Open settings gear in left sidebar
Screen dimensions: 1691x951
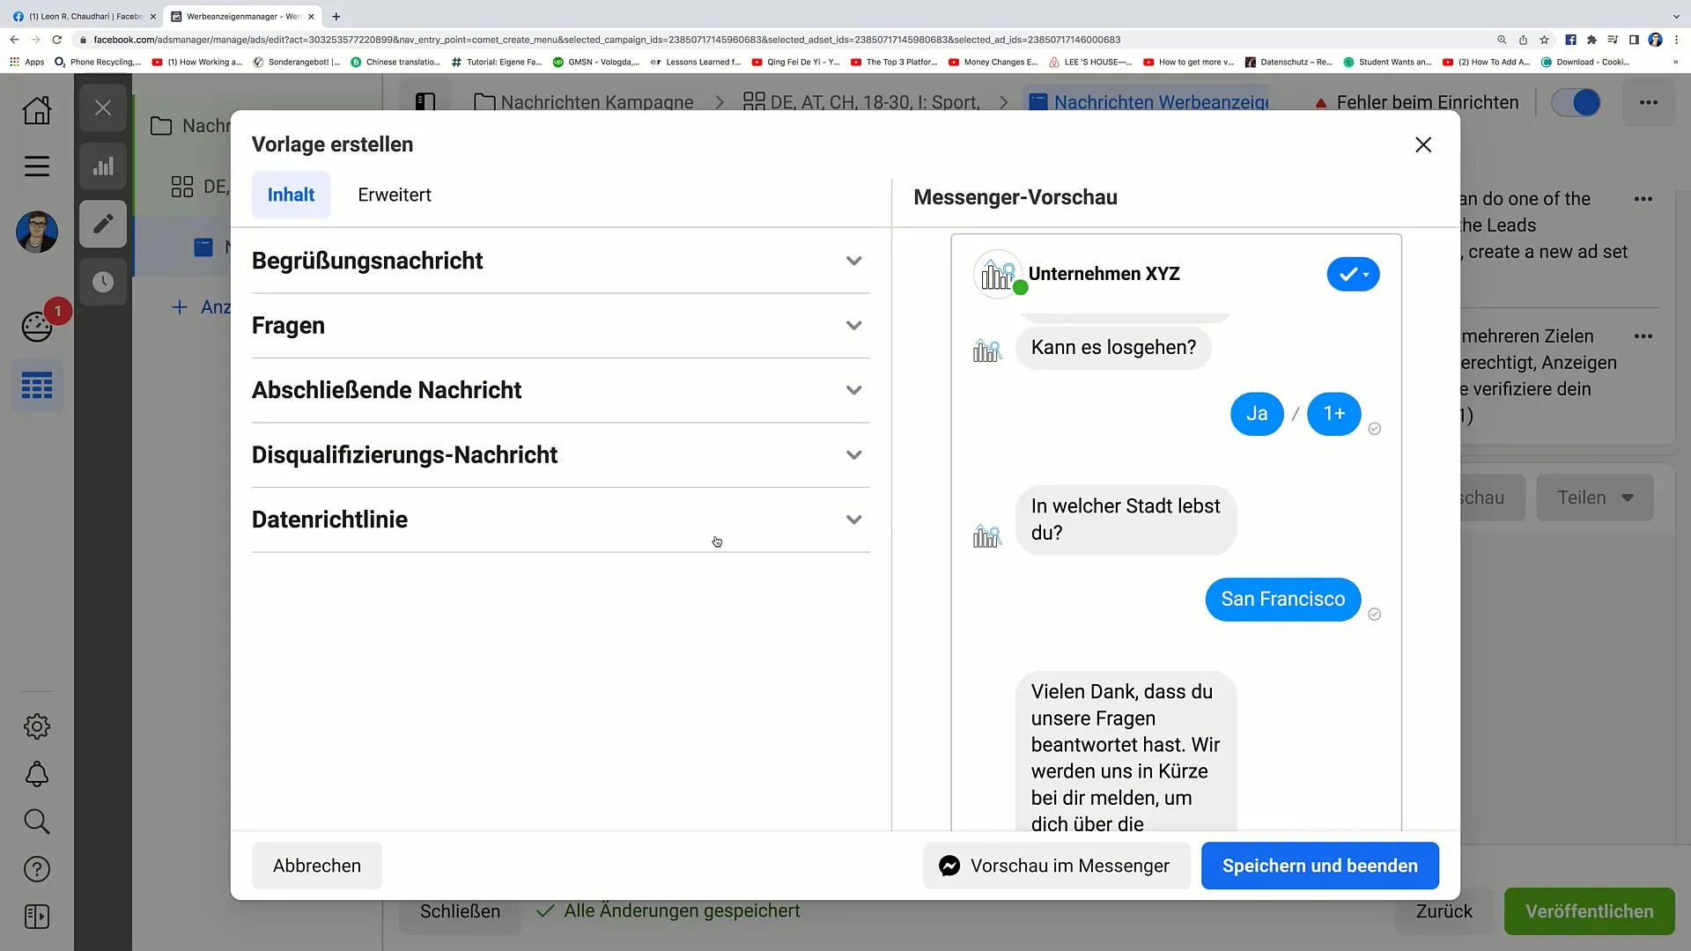[x=37, y=726]
